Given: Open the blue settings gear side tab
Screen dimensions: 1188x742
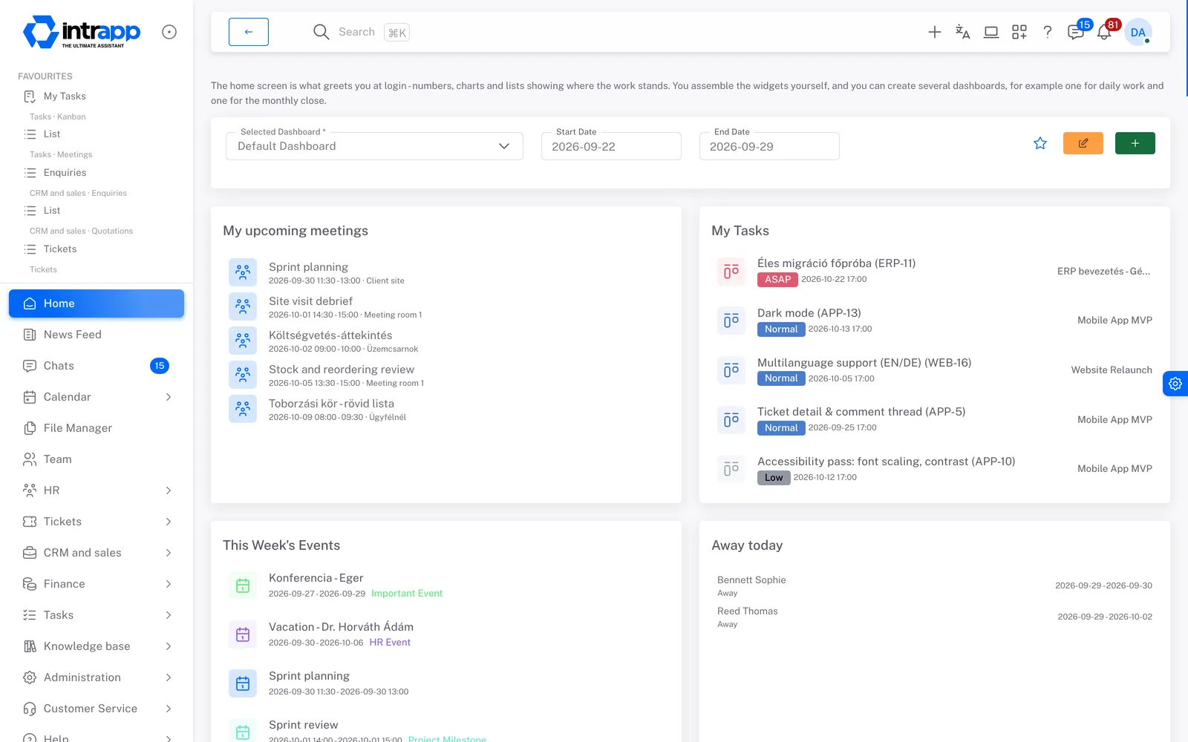Looking at the screenshot, I should click(x=1175, y=384).
